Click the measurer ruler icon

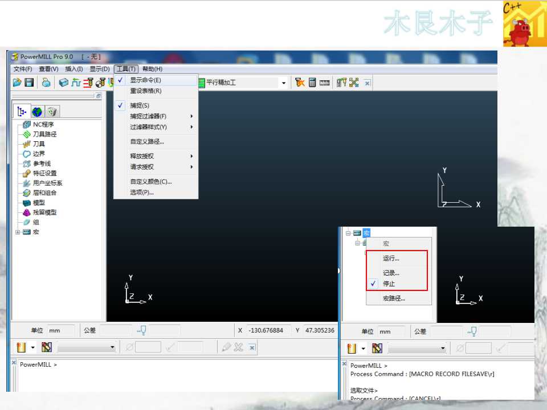[x=324, y=83]
